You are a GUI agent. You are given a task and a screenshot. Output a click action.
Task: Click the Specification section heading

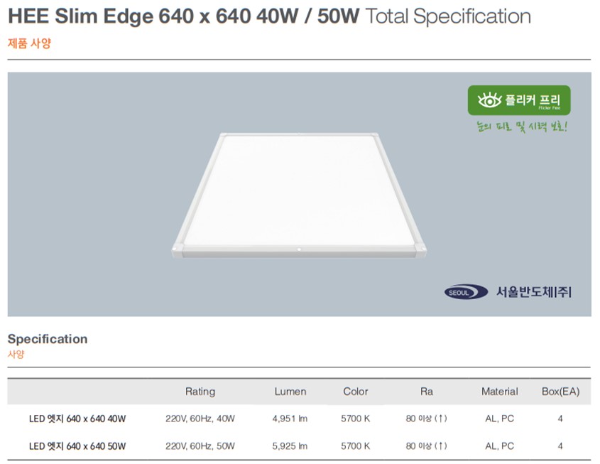click(48, 339)
